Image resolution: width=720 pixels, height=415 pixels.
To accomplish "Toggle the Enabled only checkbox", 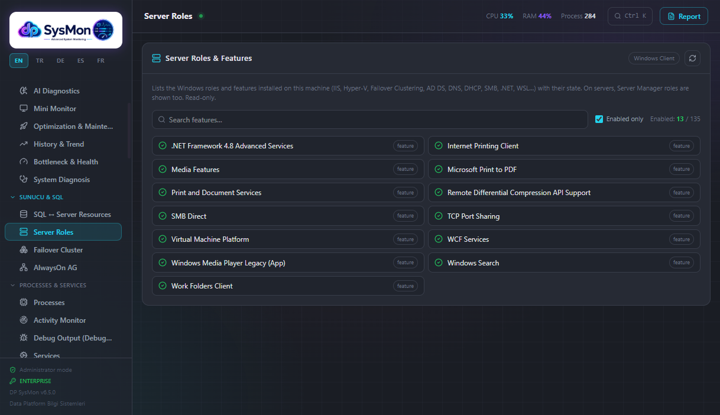I will [599, 119].
